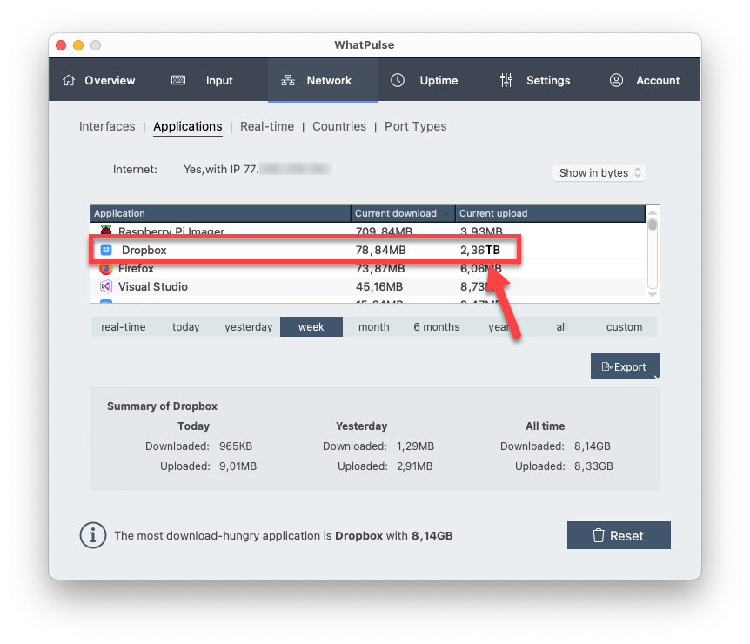Select the Dropbox application icon
The height and width of the screenshot is (644, 750).
(106, 250)
